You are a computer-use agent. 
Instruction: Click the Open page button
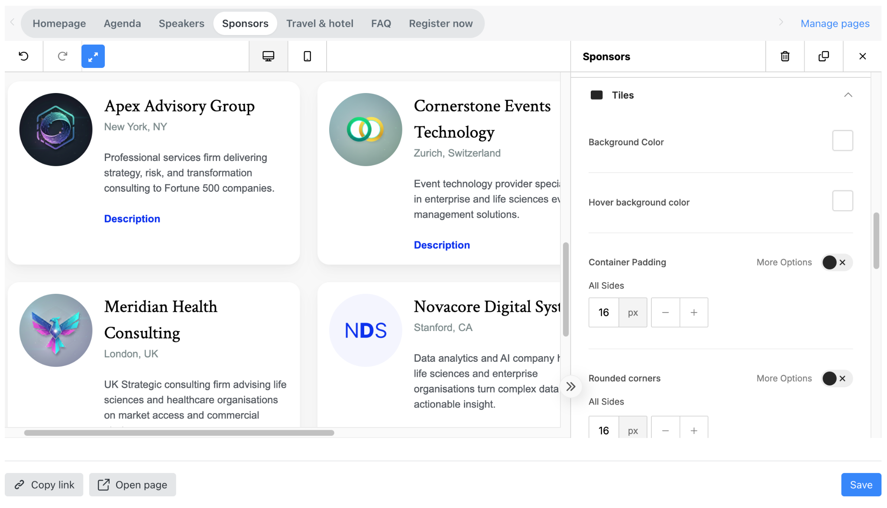133,485
